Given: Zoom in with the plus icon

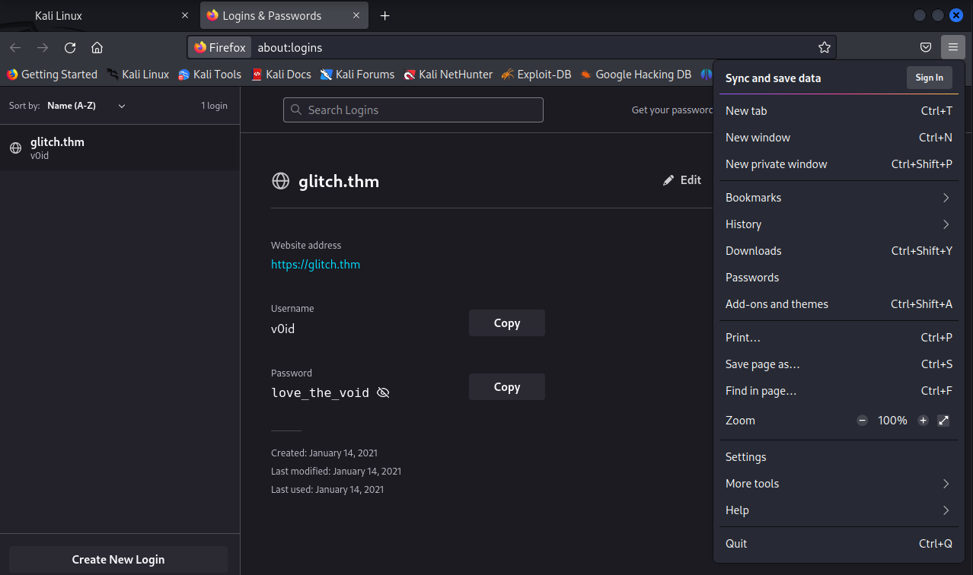Looking at the screenshot, I should pos(923,420).
